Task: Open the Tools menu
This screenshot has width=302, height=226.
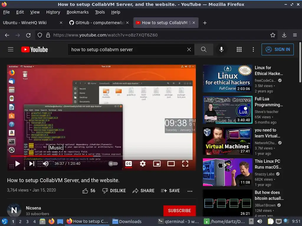Action: [x=100, y=12]
